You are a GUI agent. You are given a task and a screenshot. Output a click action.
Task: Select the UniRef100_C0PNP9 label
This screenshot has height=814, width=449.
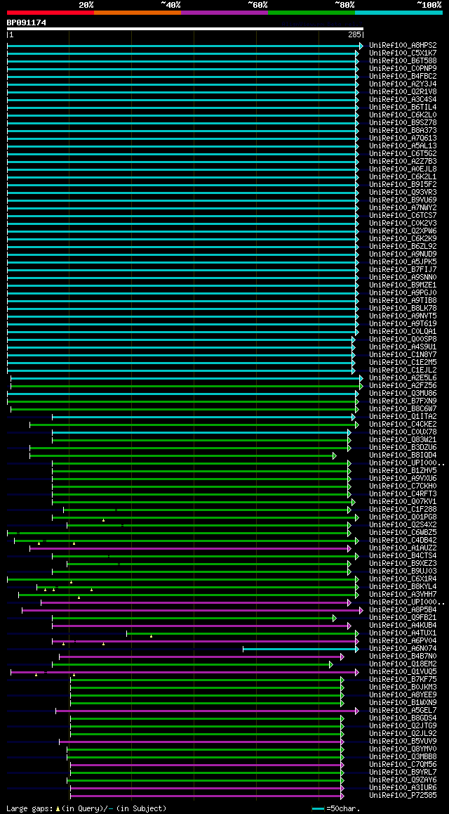coord(403,68)
